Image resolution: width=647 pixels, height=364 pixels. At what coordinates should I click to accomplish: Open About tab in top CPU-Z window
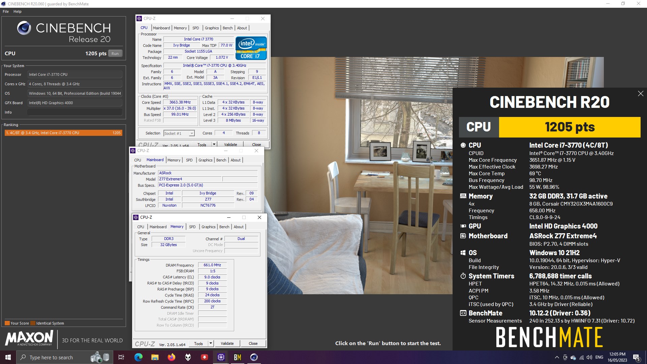pos(242,28)
